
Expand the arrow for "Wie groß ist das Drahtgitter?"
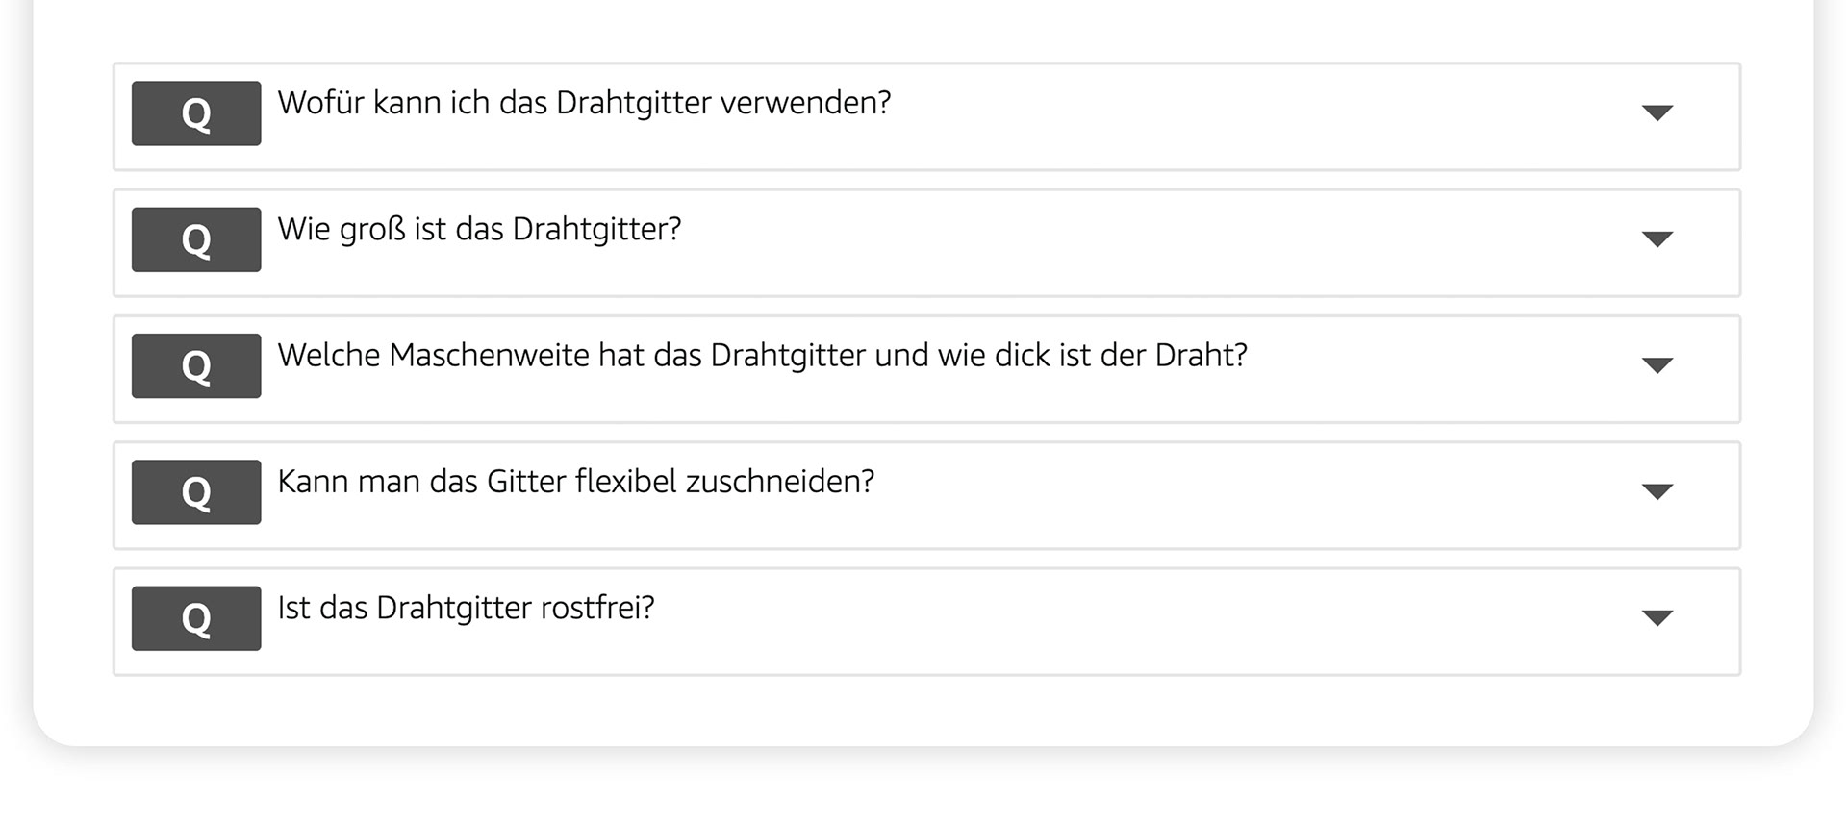tap(1657, 239)
